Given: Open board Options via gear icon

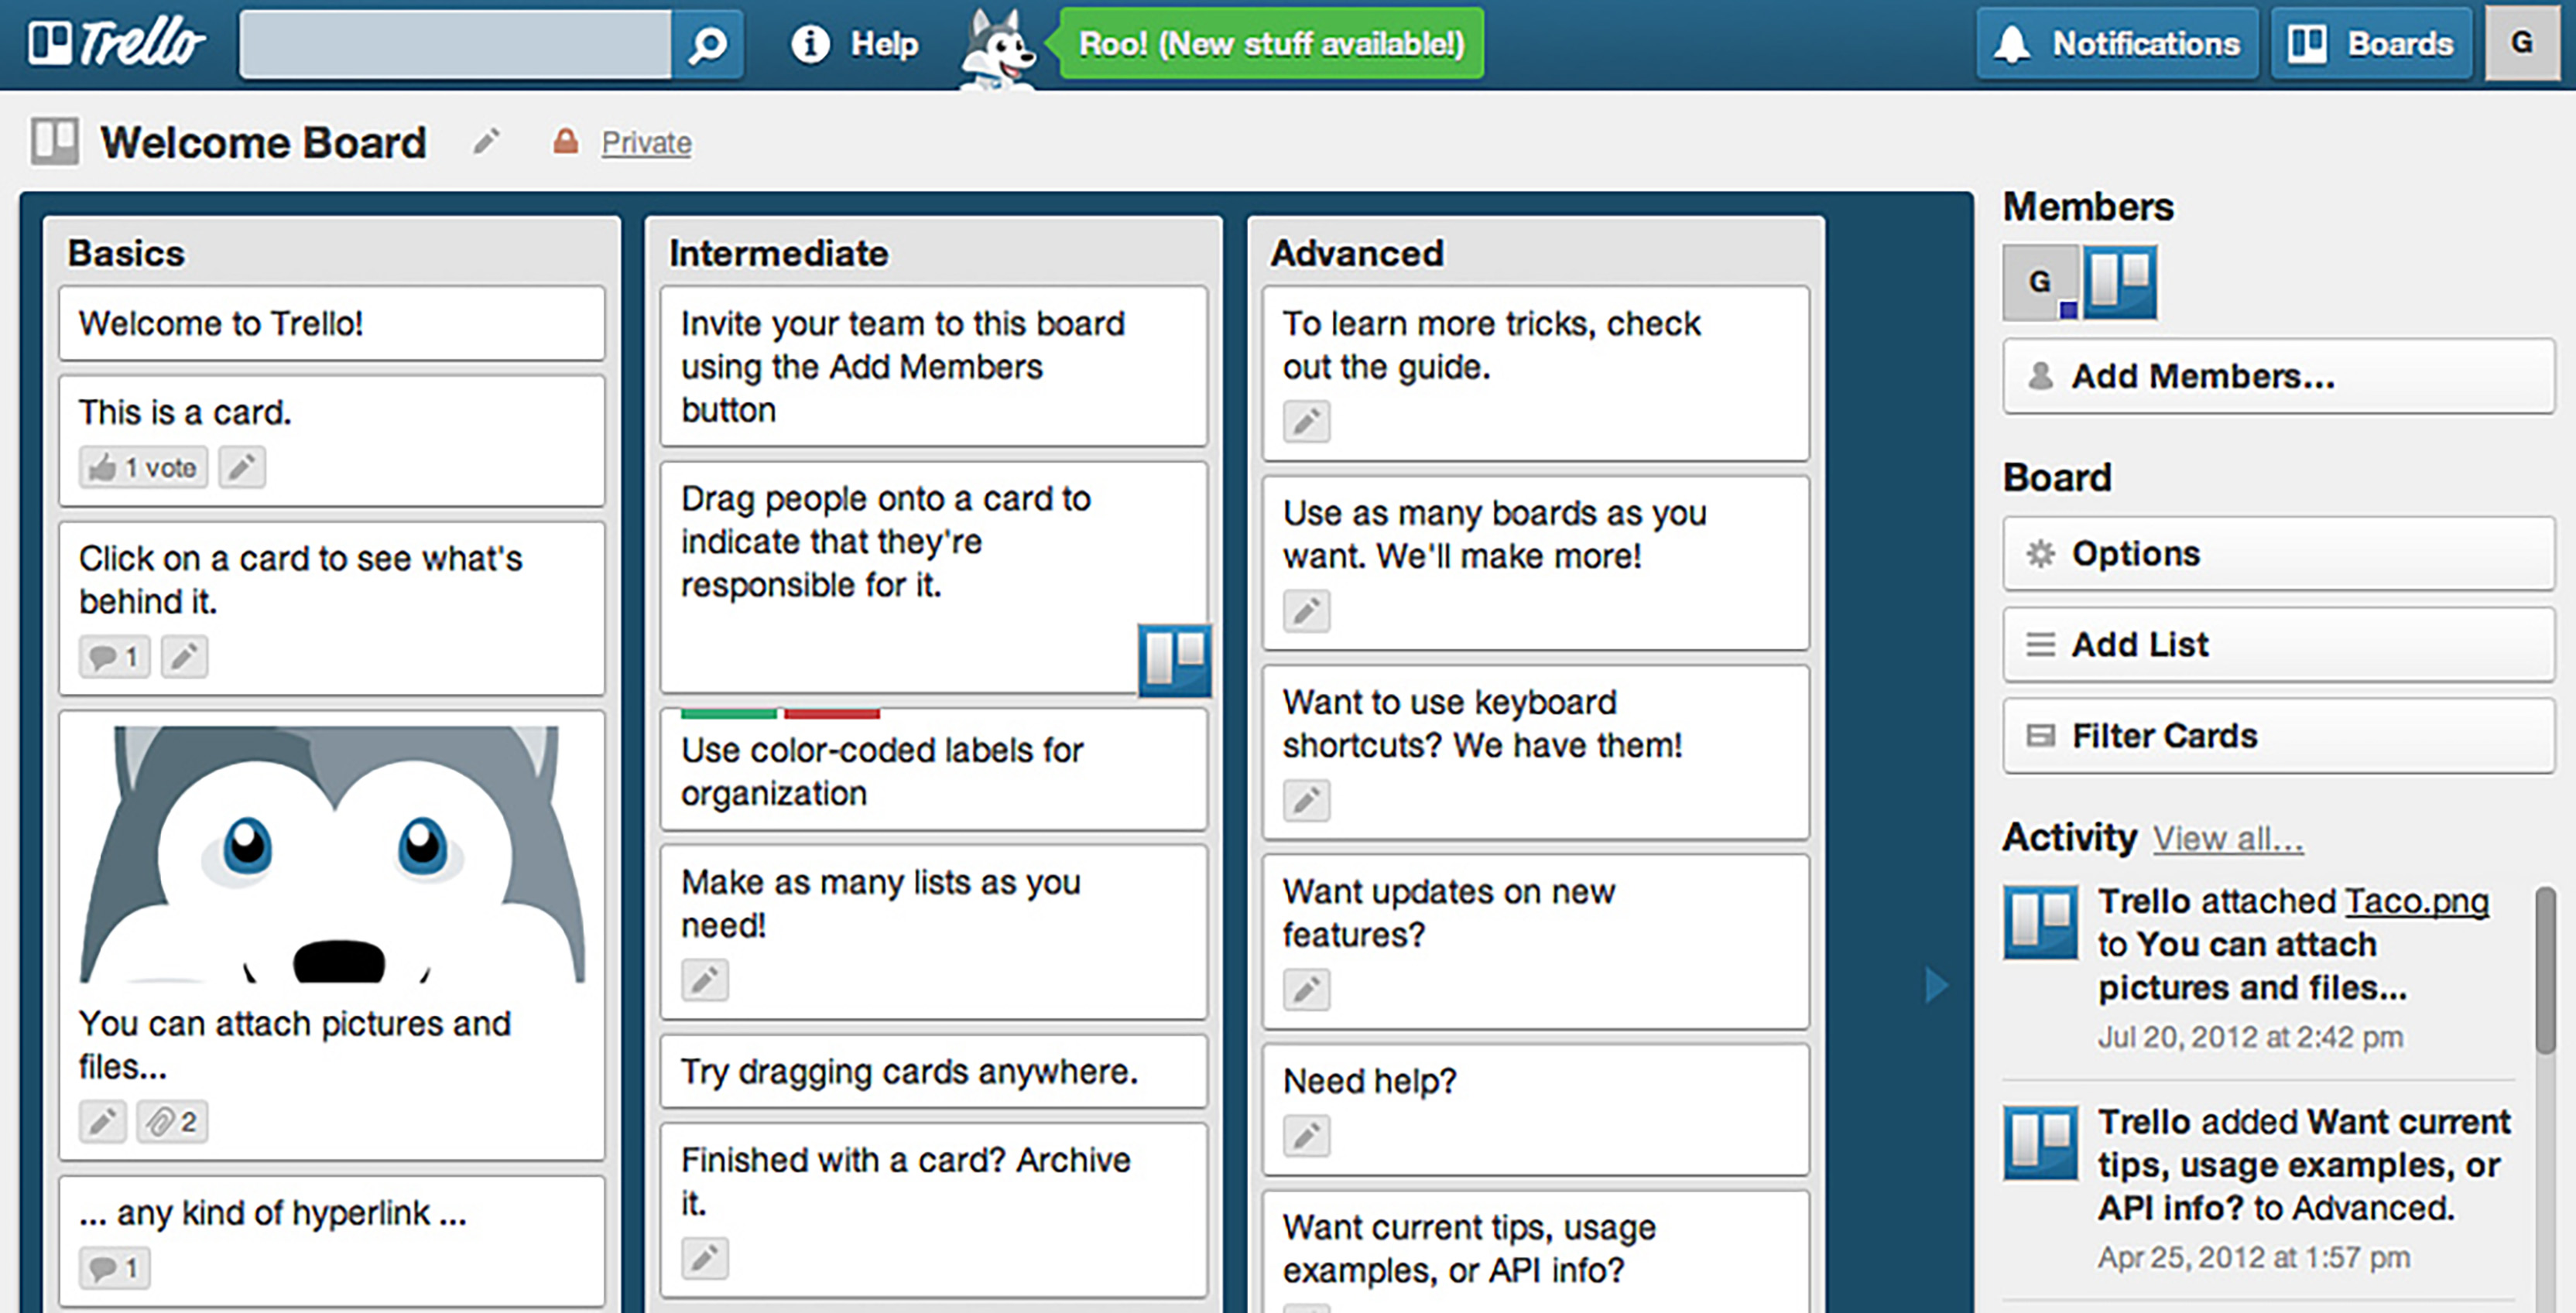Looking at the screenshot, I should click(x=2042, y=553).
